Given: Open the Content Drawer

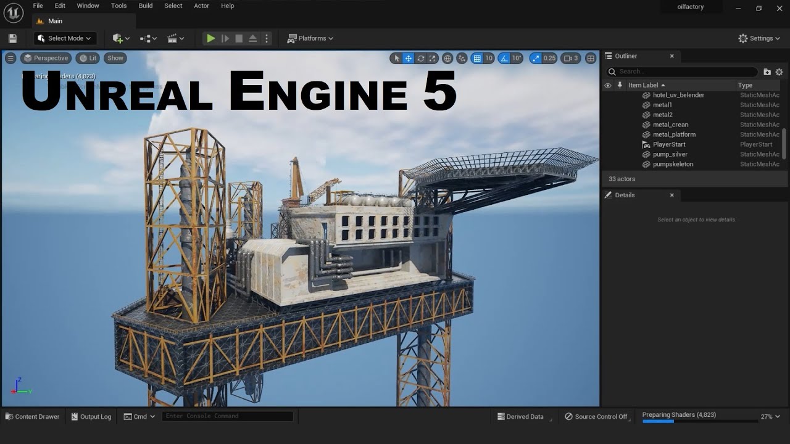Looking at the screenshot, I should 32,417.
